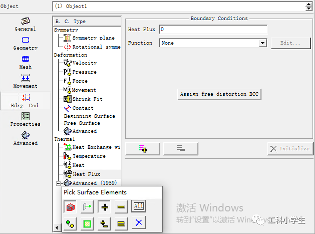Step Object selector up

(x=309, y=4)
